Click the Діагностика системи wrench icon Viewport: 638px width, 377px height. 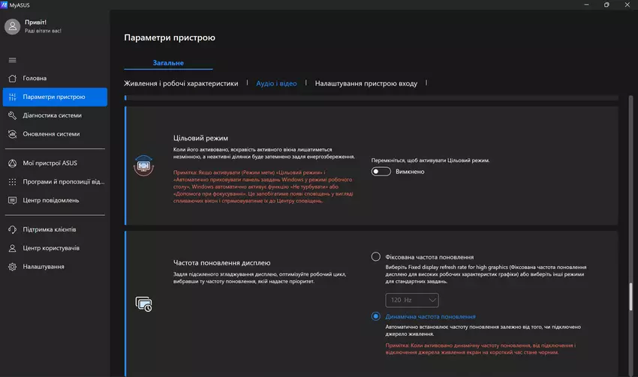point(12,115)
